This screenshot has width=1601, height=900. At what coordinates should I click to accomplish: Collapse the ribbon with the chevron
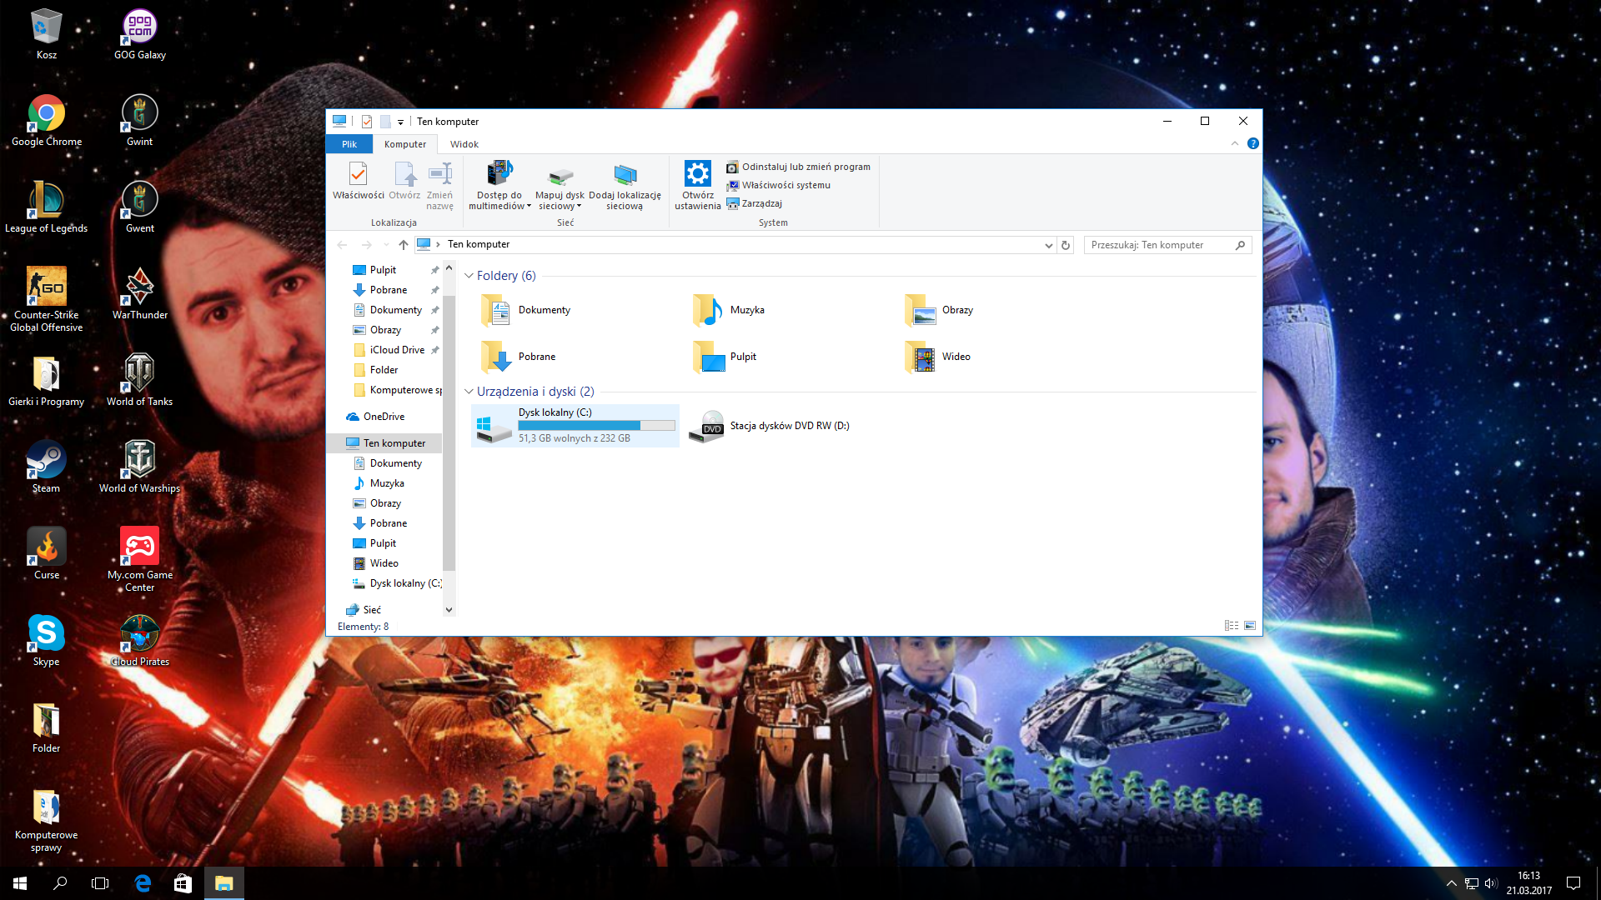tap(1235, 143)
